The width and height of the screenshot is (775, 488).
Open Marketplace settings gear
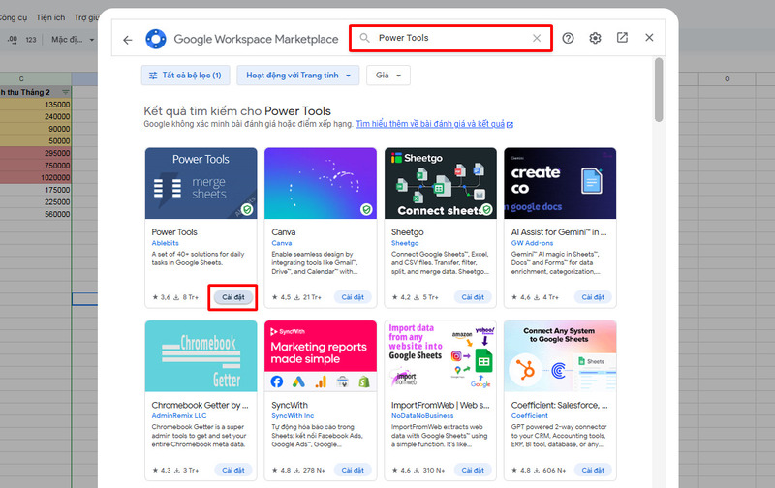pyautogui.click(x=595, y=39)
